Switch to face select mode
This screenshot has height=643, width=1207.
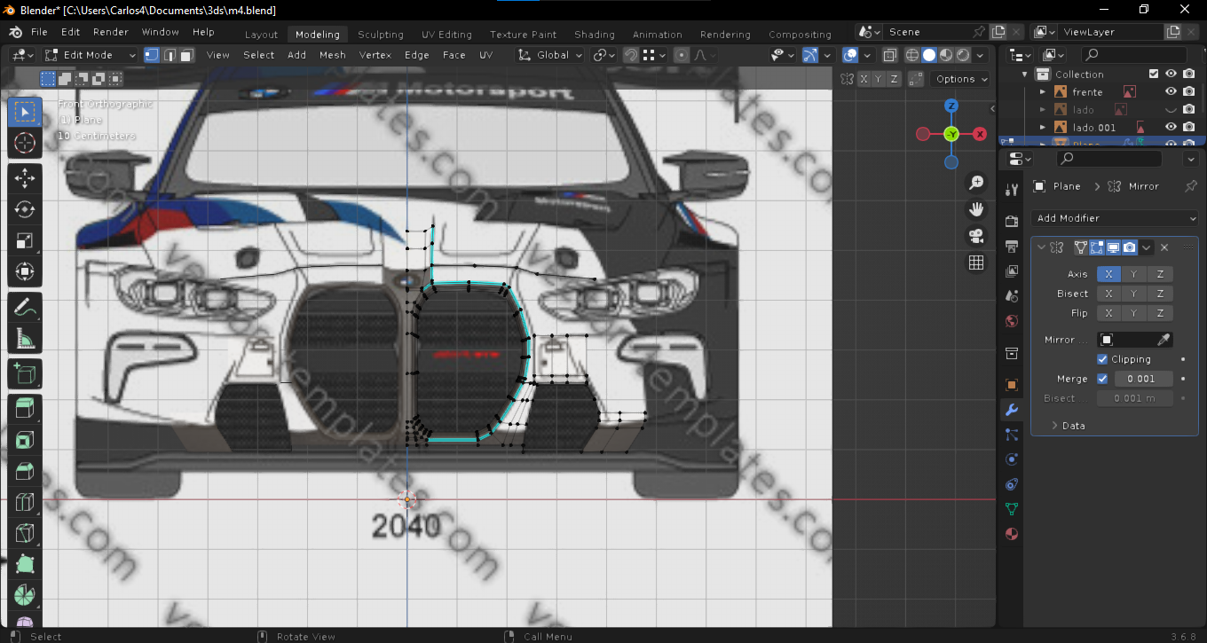coord(186,55)
